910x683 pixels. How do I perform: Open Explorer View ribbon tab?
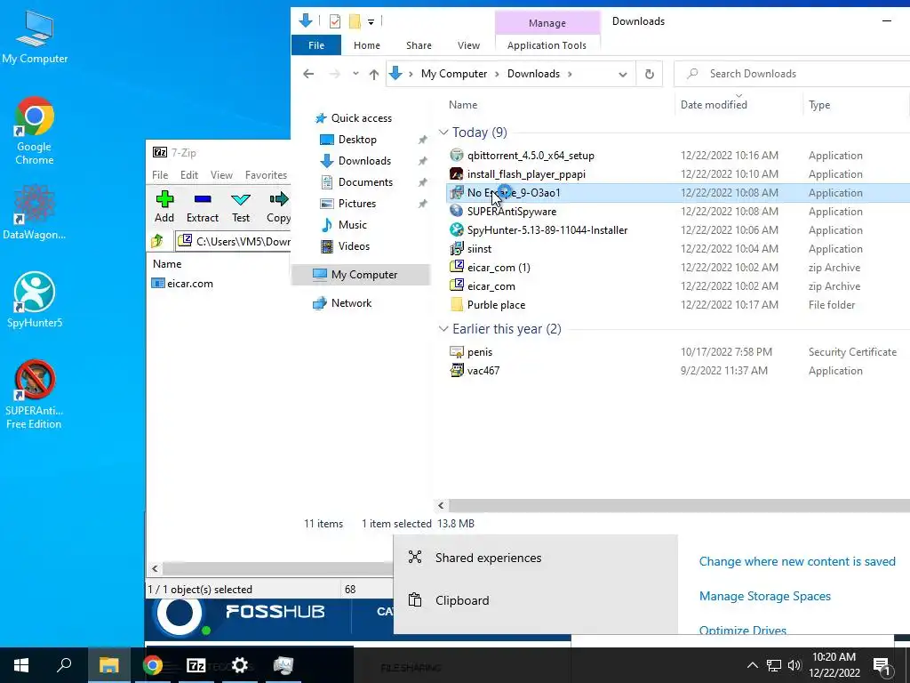coord(468,45)
